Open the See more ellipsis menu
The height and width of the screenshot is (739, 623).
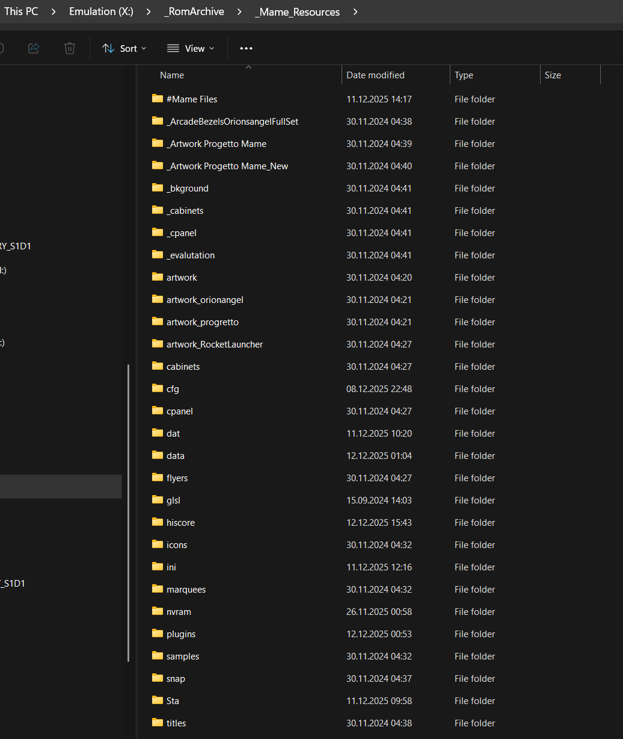(246, 48)
